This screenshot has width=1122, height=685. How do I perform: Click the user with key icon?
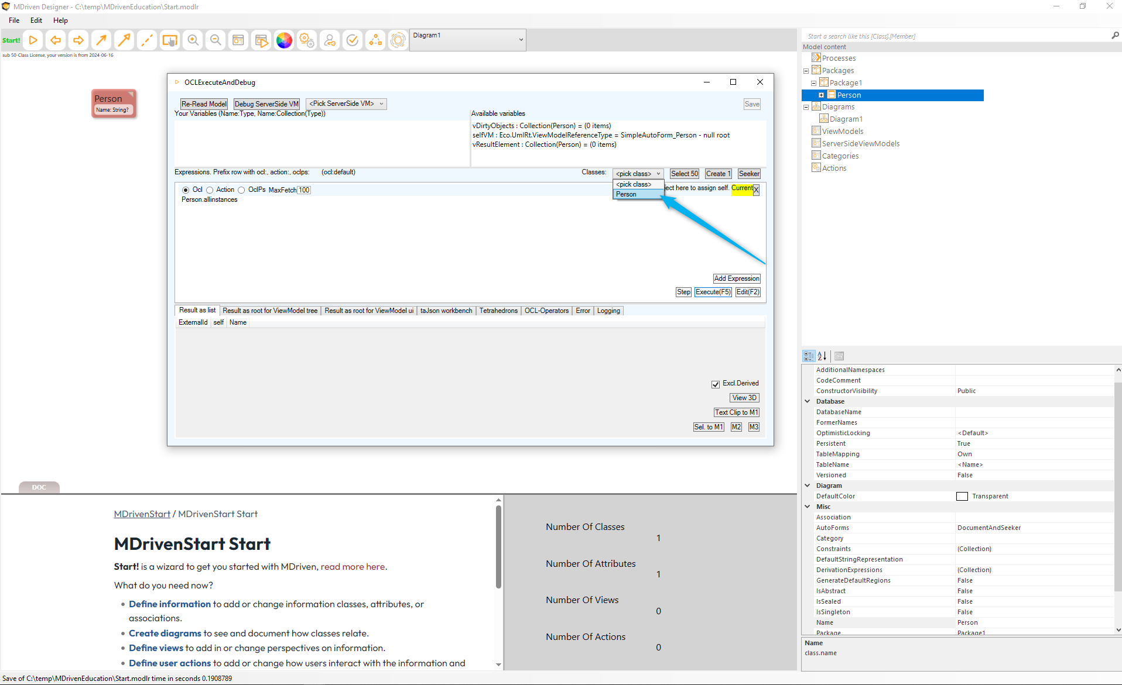(x=330, y=40)
